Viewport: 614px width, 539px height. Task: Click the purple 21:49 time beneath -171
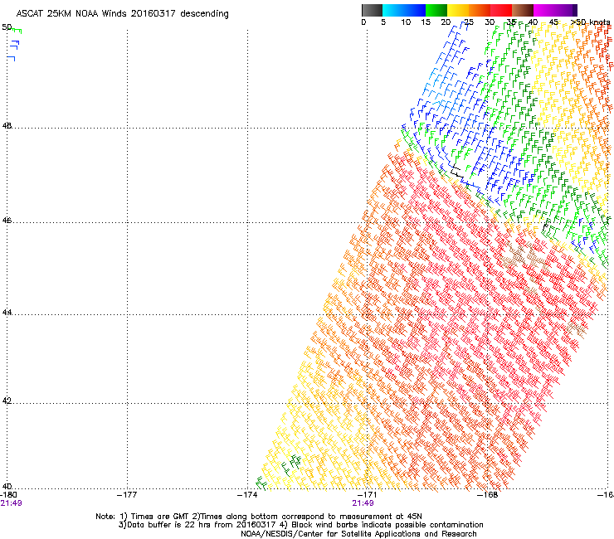(363, 503)
